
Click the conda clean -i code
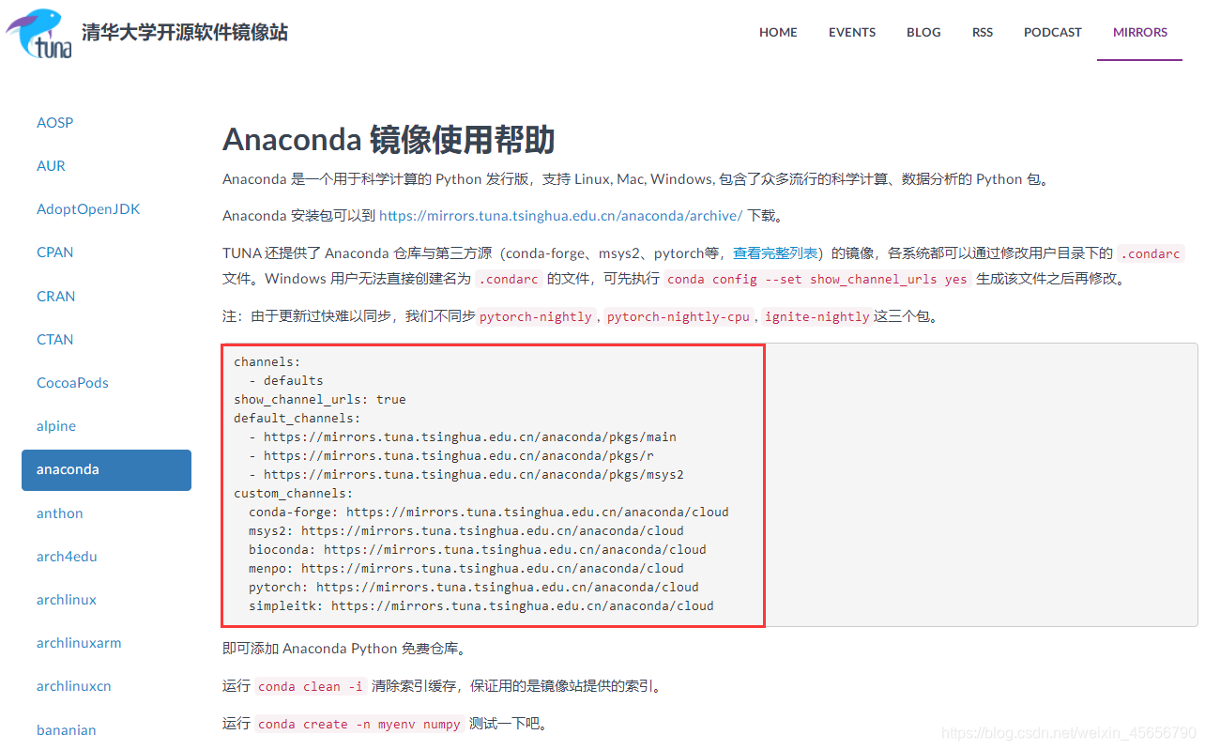coord(311,686)
